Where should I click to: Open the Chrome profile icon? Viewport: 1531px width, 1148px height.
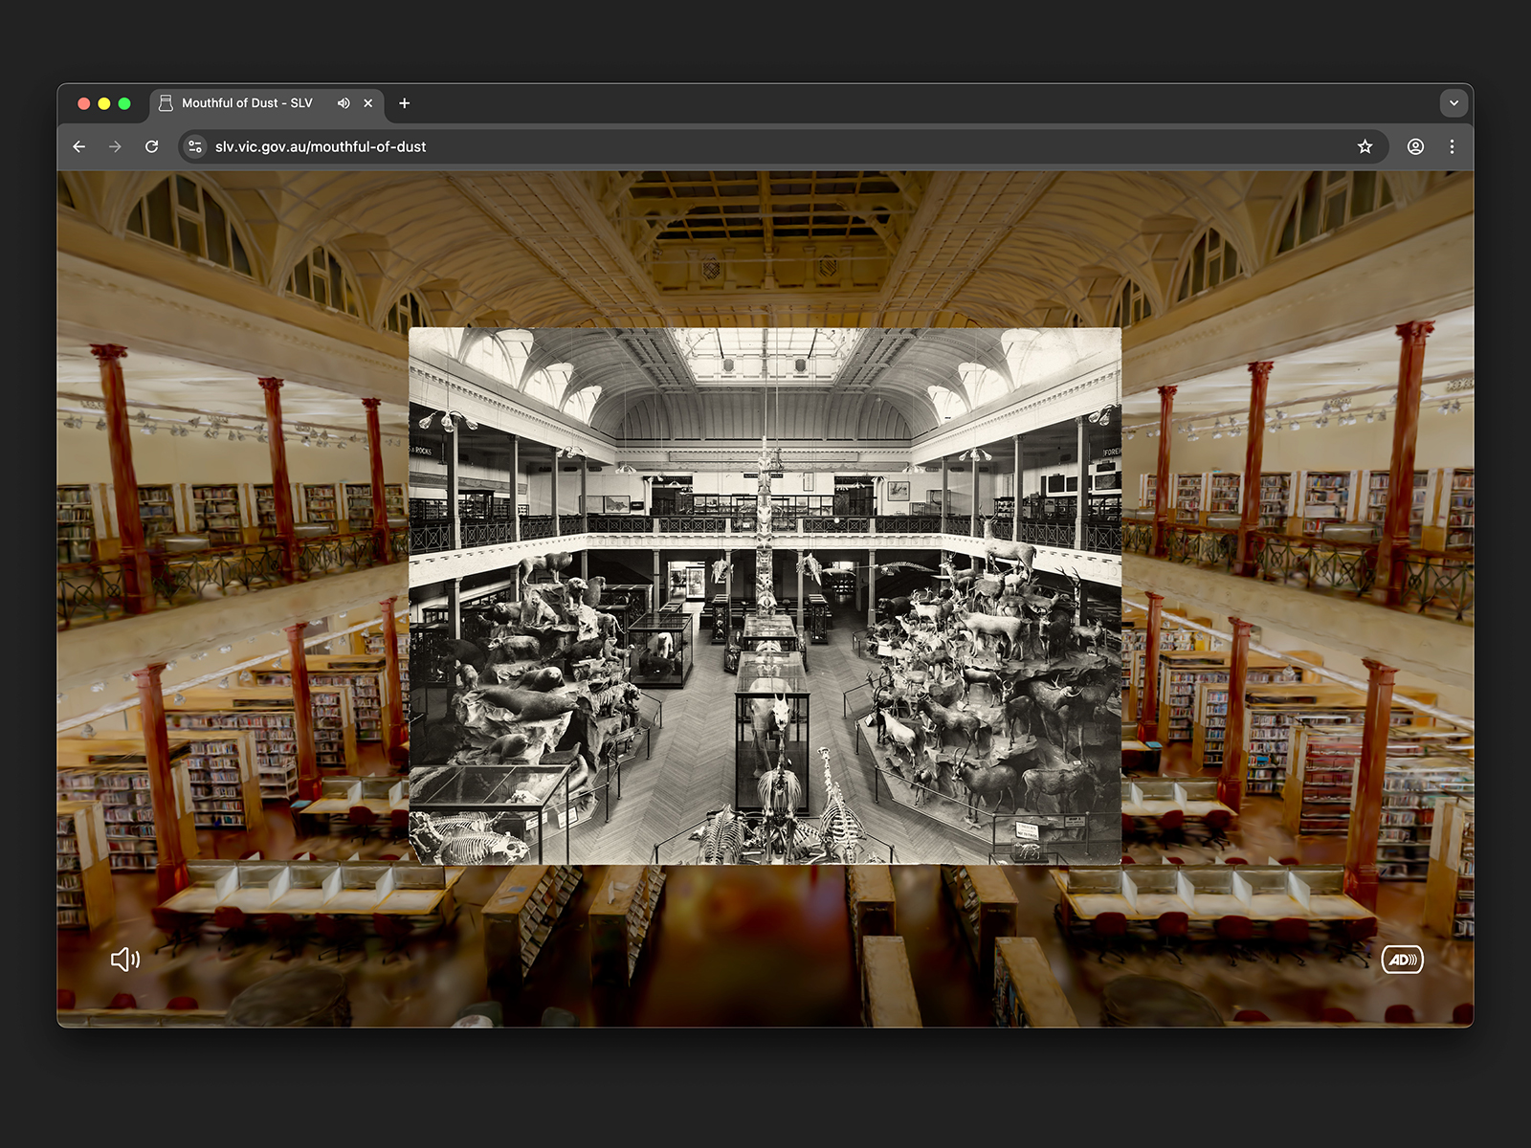[1415, 146]
